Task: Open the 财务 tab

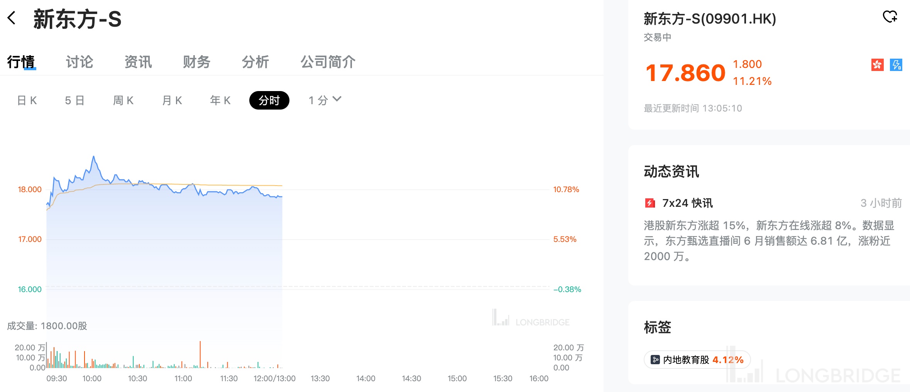Action: (197, 62)
